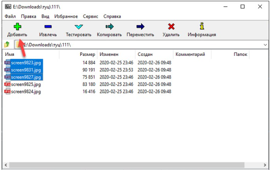Image resolution: width=270 pixels, height=170 pixels.
Task: Click the blue minus Extract (Извлечь) icon
Action: click(x=48, y=27)
